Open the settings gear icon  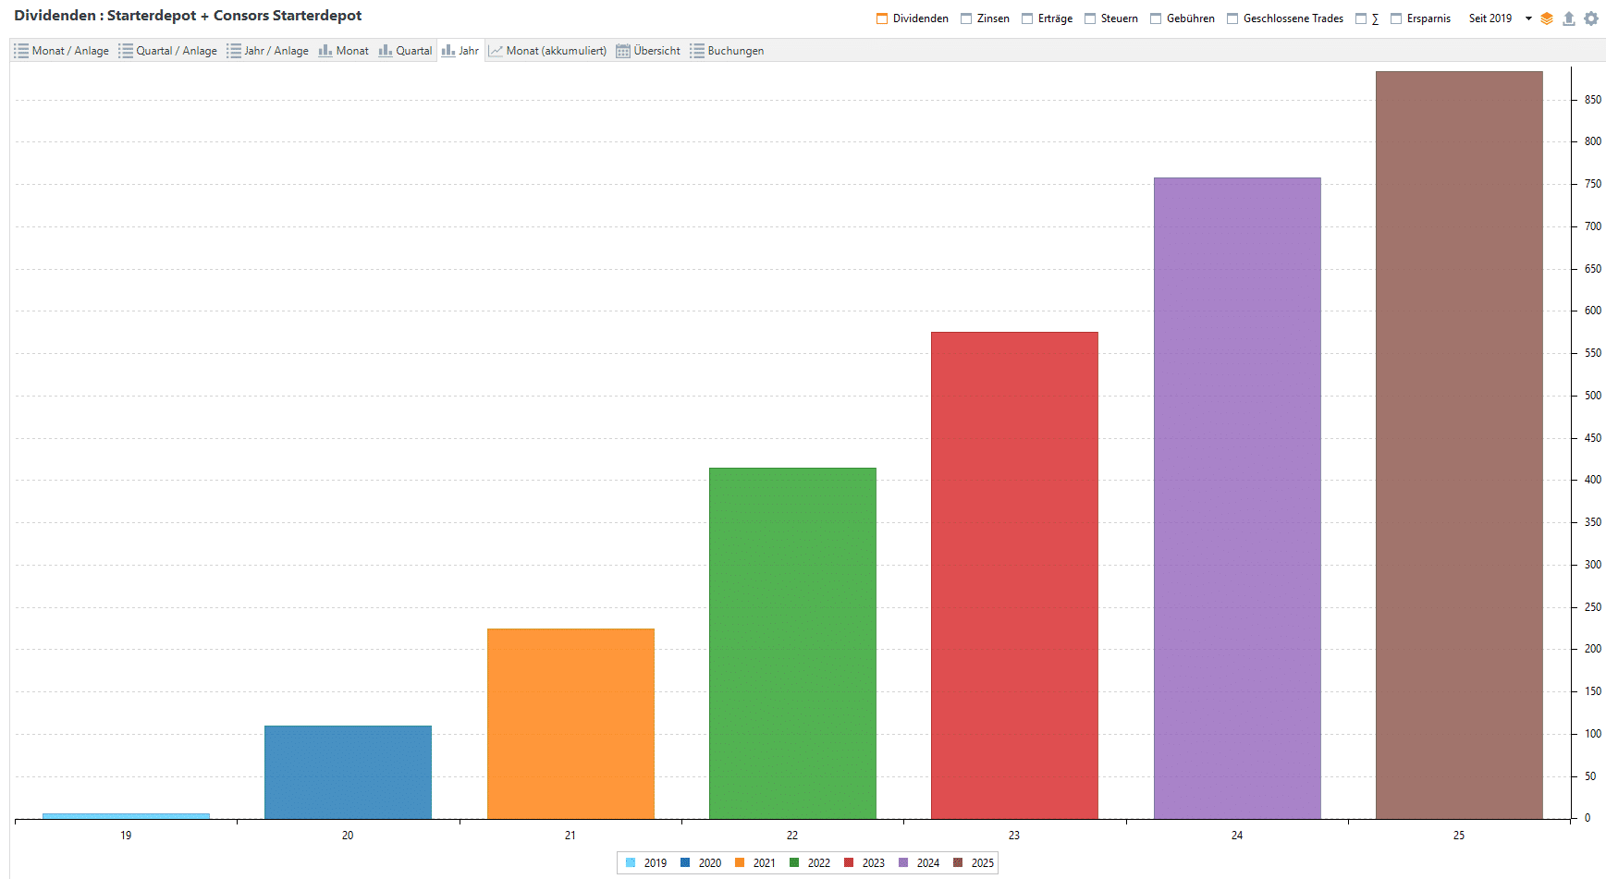(x=1591, y=18)
